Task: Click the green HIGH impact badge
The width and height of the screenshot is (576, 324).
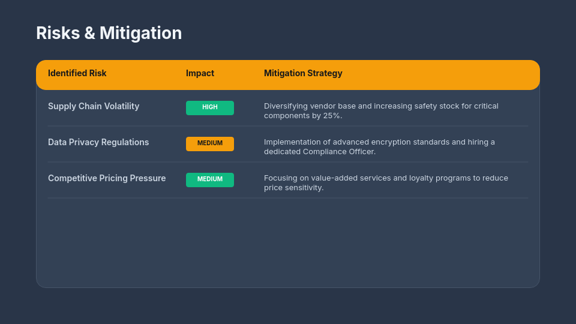Action: (210, 107)
